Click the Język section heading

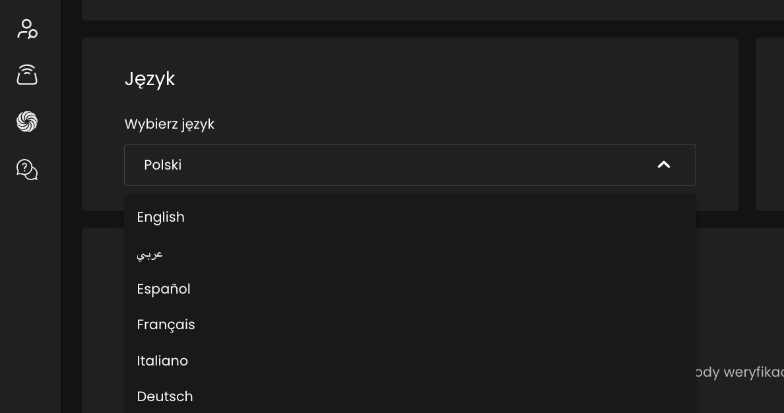point(150,79)
